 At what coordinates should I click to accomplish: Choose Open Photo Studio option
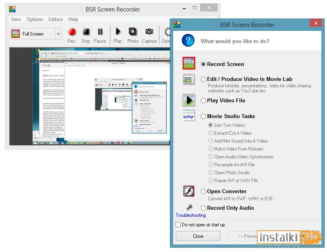pos(229,173)
